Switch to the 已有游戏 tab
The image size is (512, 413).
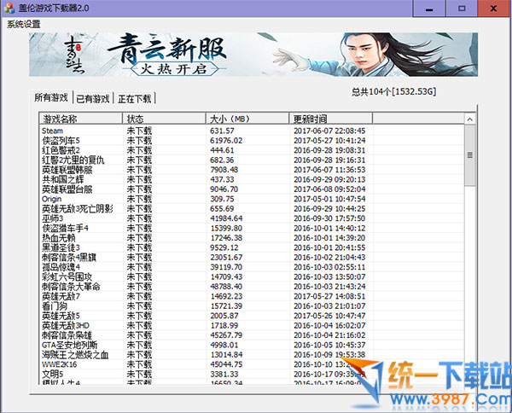[93, 98]
